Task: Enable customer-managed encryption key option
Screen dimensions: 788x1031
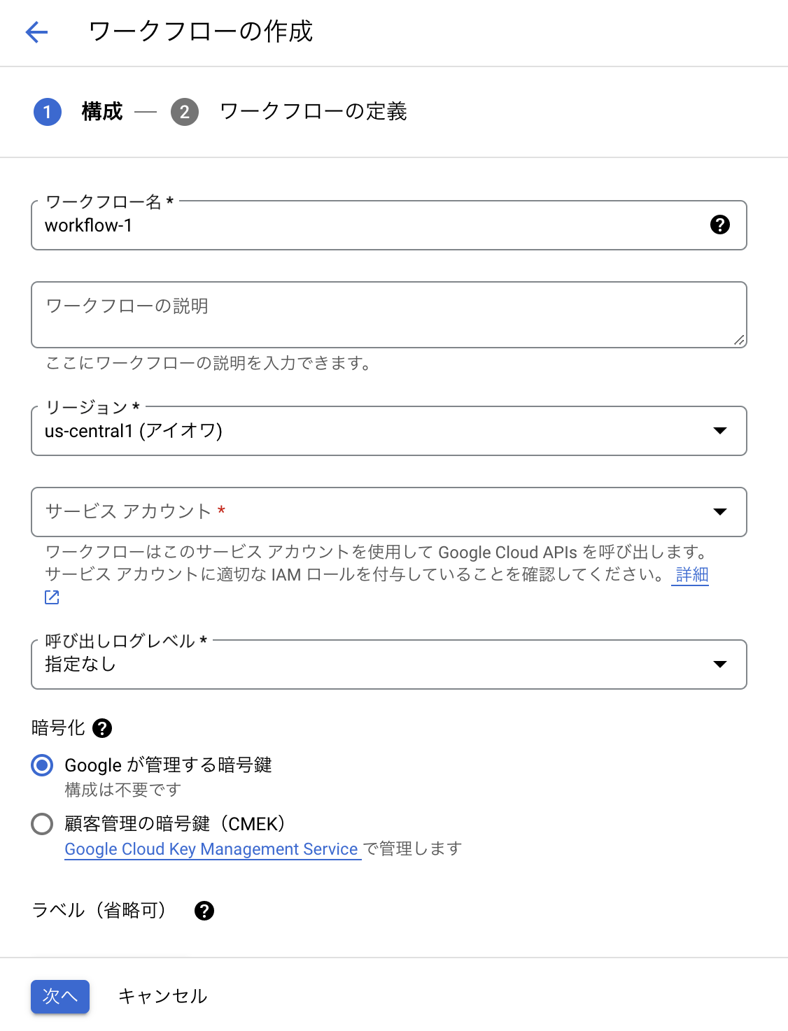Action: pos(41,824)
